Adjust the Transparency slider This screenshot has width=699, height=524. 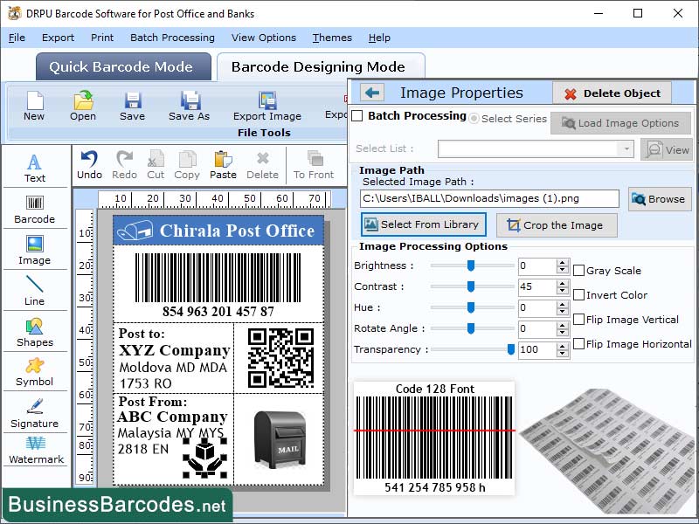[x=511, y=349]
